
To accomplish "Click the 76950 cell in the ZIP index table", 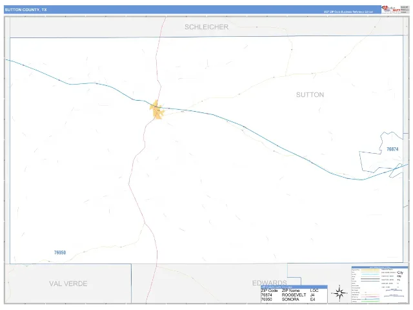I will (x=267, y=300).
